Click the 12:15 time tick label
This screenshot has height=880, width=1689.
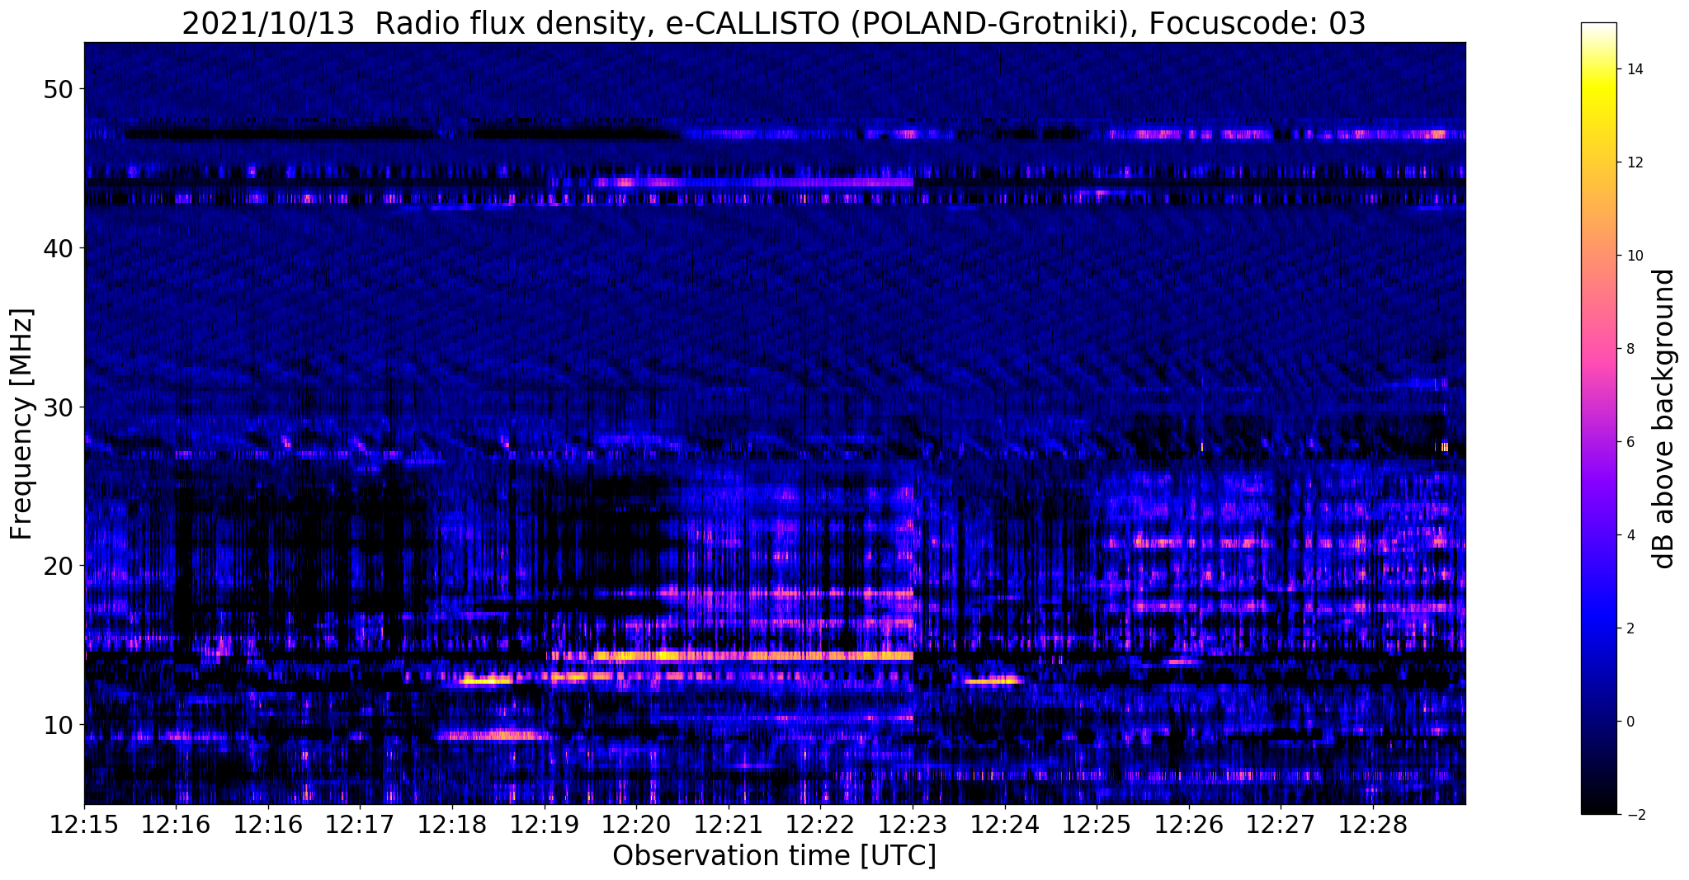coord(84,825)
